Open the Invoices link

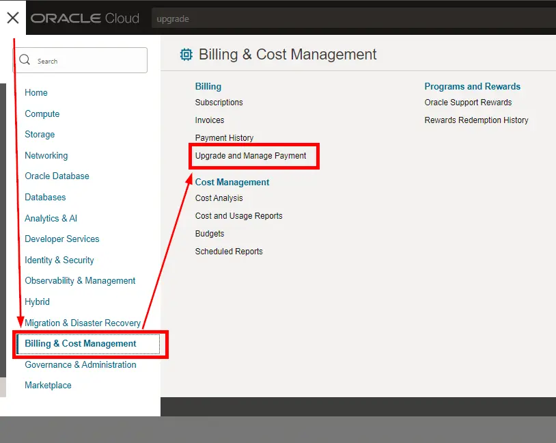click(210, 120)
